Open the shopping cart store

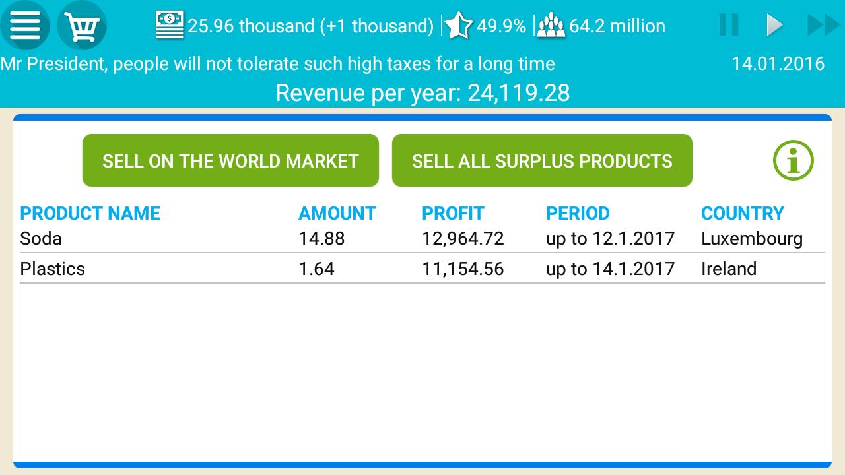click(82, 26)
